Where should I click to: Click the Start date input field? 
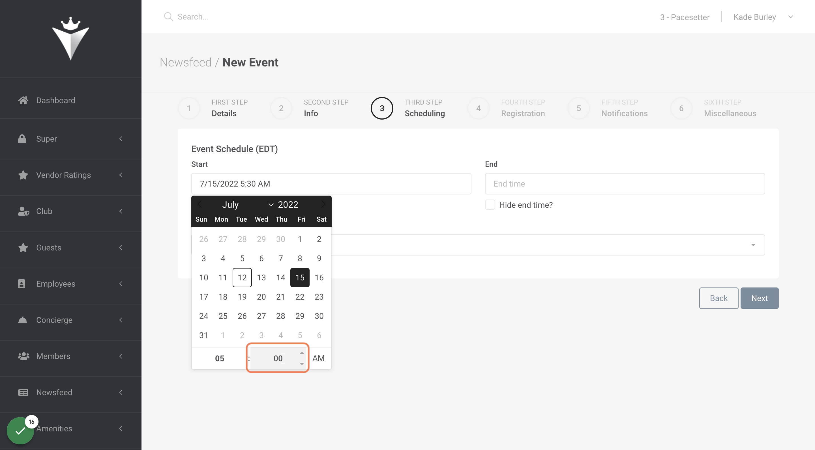331,184
